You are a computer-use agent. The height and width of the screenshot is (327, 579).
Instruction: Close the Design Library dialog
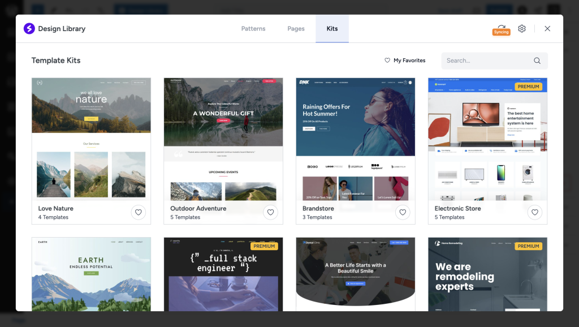click(547, 28)
